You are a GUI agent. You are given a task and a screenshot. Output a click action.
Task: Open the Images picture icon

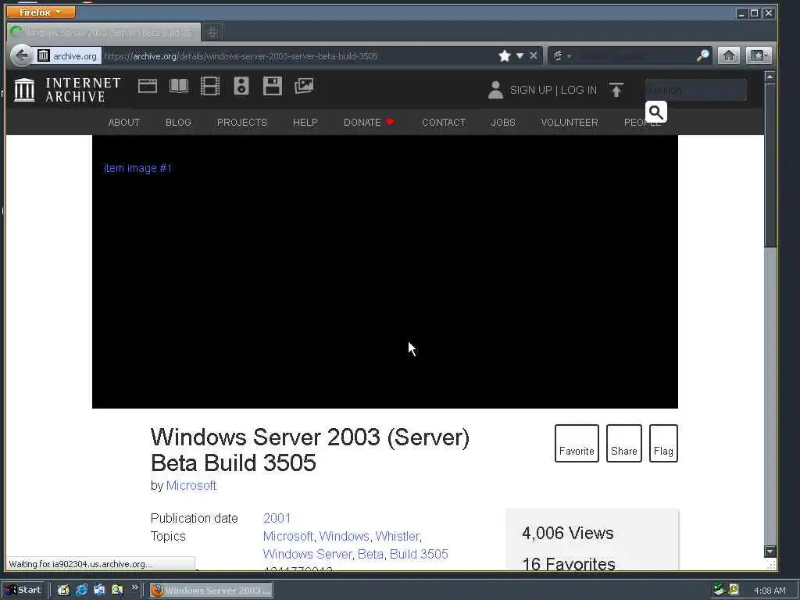pos(304,86)
